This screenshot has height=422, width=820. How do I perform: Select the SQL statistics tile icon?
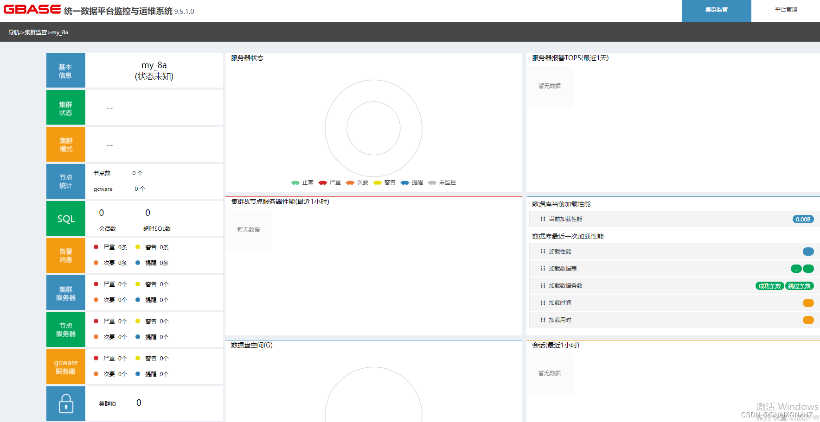[x=65, y=218]
